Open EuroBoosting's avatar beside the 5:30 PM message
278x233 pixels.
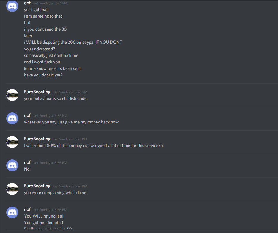[x=12, y=95]
